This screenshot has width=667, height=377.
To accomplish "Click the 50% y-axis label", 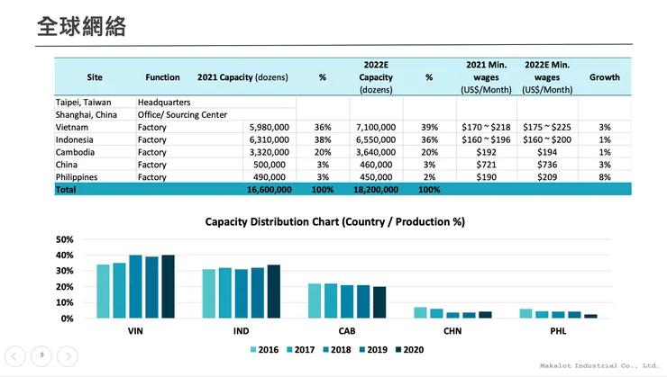I will pos(65,239).
